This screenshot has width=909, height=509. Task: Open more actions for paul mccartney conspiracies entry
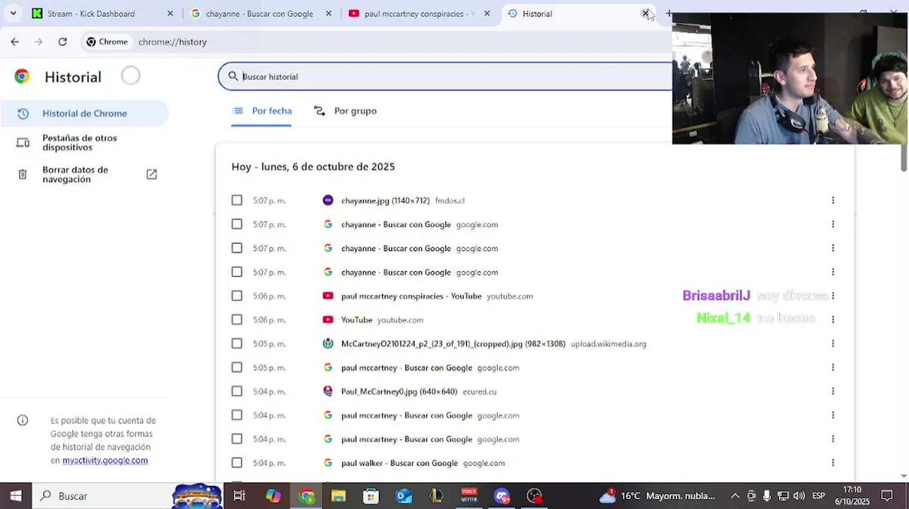pos(833,296)
